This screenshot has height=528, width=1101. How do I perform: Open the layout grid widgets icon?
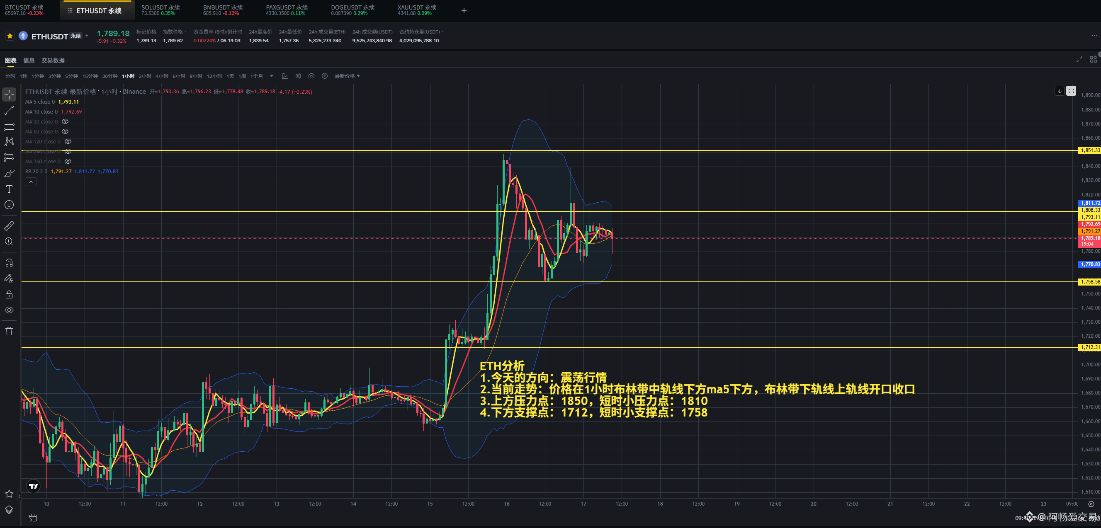coord(1093,59)
